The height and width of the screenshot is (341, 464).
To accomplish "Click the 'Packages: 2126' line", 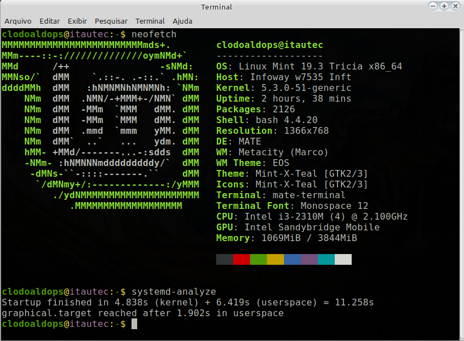I will coord(256,109).
